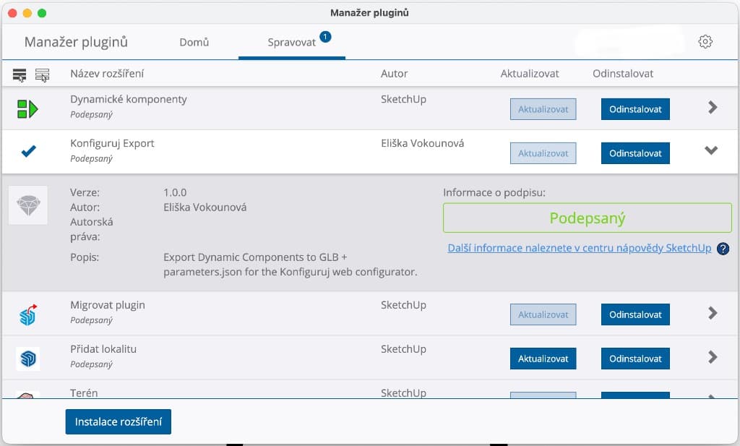740x446 pixels.
Task: Select the Dynamické komponenty extension name
Action: (129, 99)
